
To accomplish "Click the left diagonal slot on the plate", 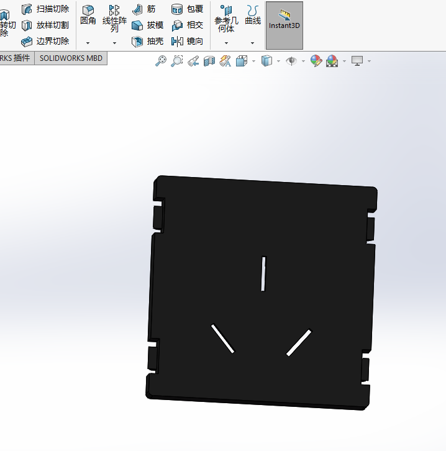I will [x=222, y=339].
